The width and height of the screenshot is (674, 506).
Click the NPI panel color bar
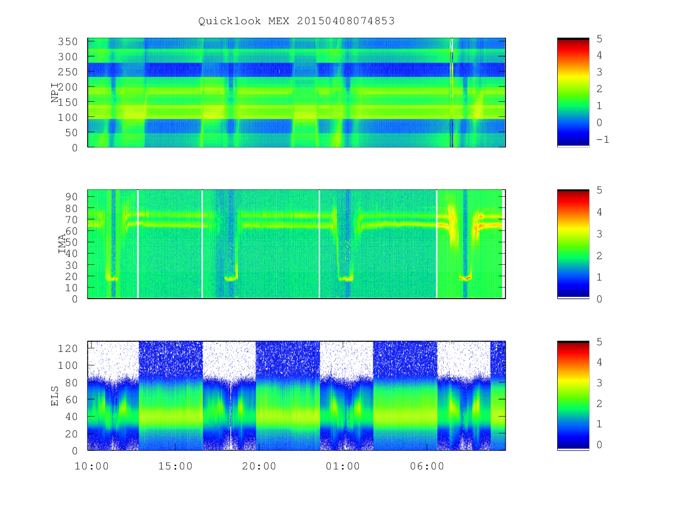(x=573, y=93)
